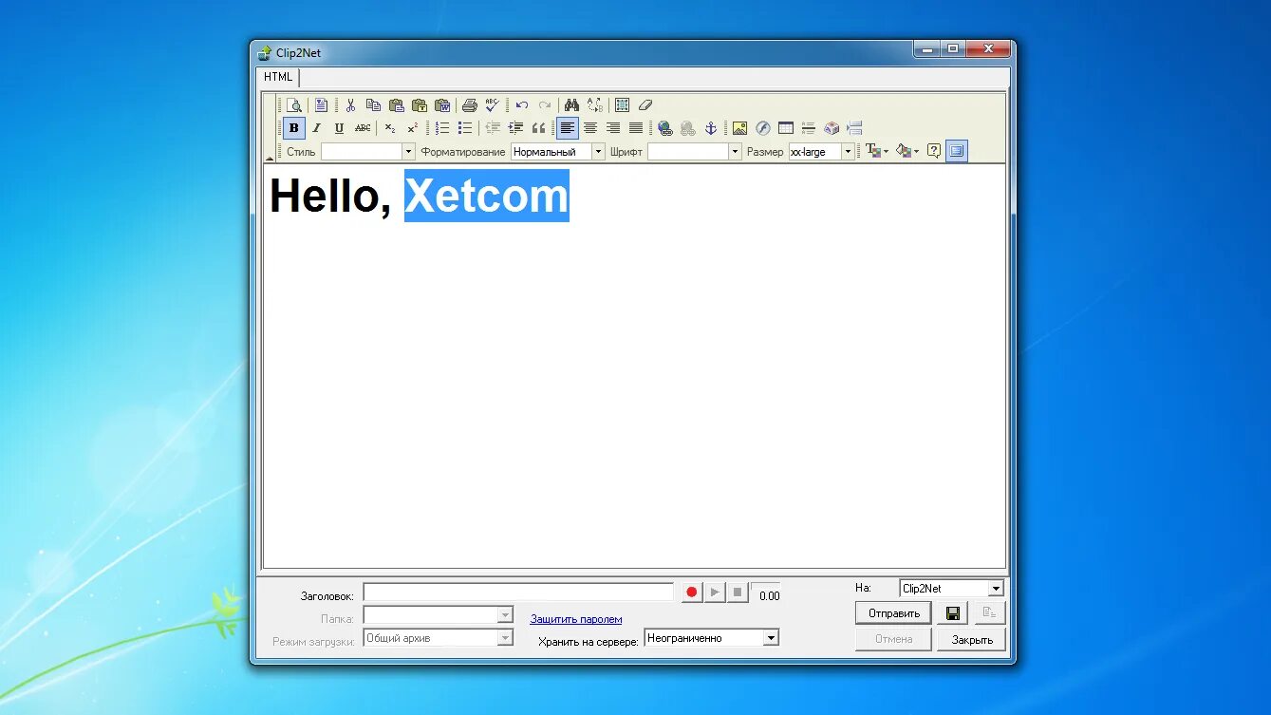Open the text color picker

coord(874,150)
